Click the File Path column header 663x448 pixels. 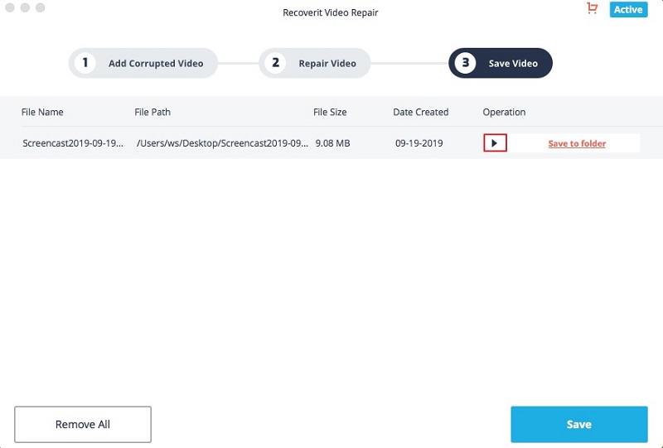[x=152, y=112]
